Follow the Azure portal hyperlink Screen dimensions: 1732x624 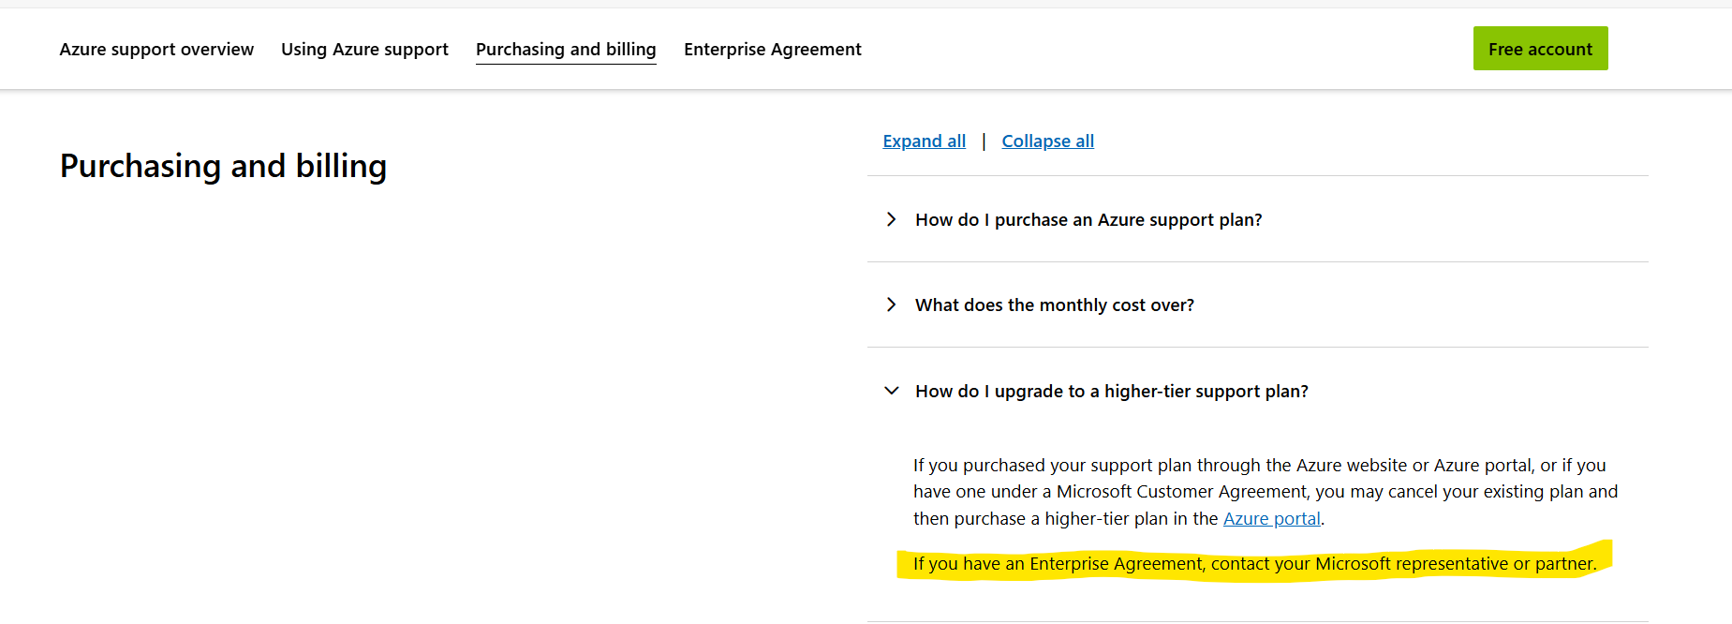(1271, 518)
